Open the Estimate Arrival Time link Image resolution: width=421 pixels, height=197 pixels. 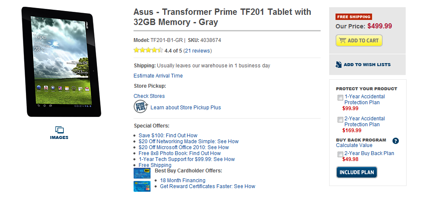pos(158,76)
